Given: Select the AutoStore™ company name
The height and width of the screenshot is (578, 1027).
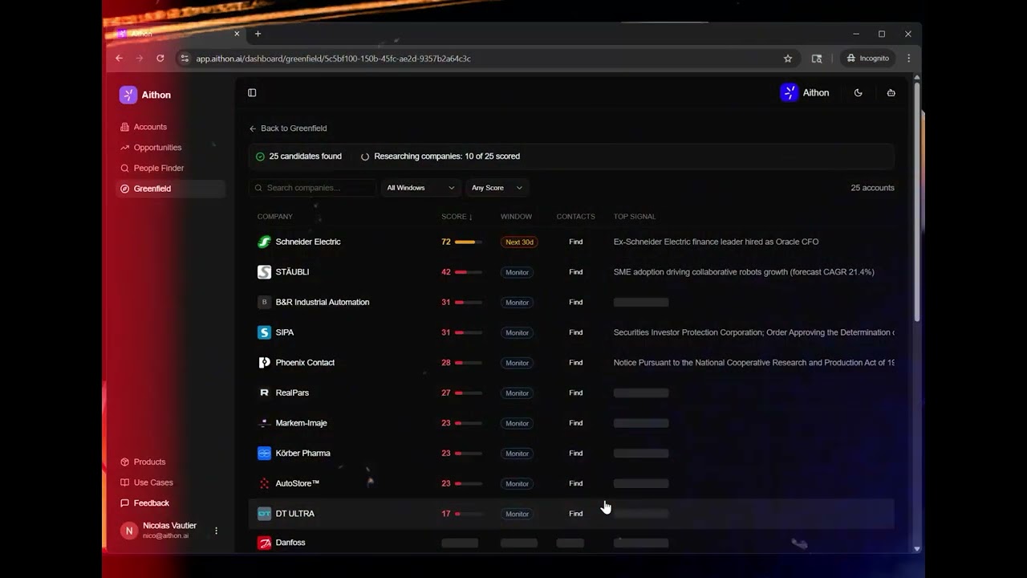Looking at the screenshot, I should click(298, 483).
